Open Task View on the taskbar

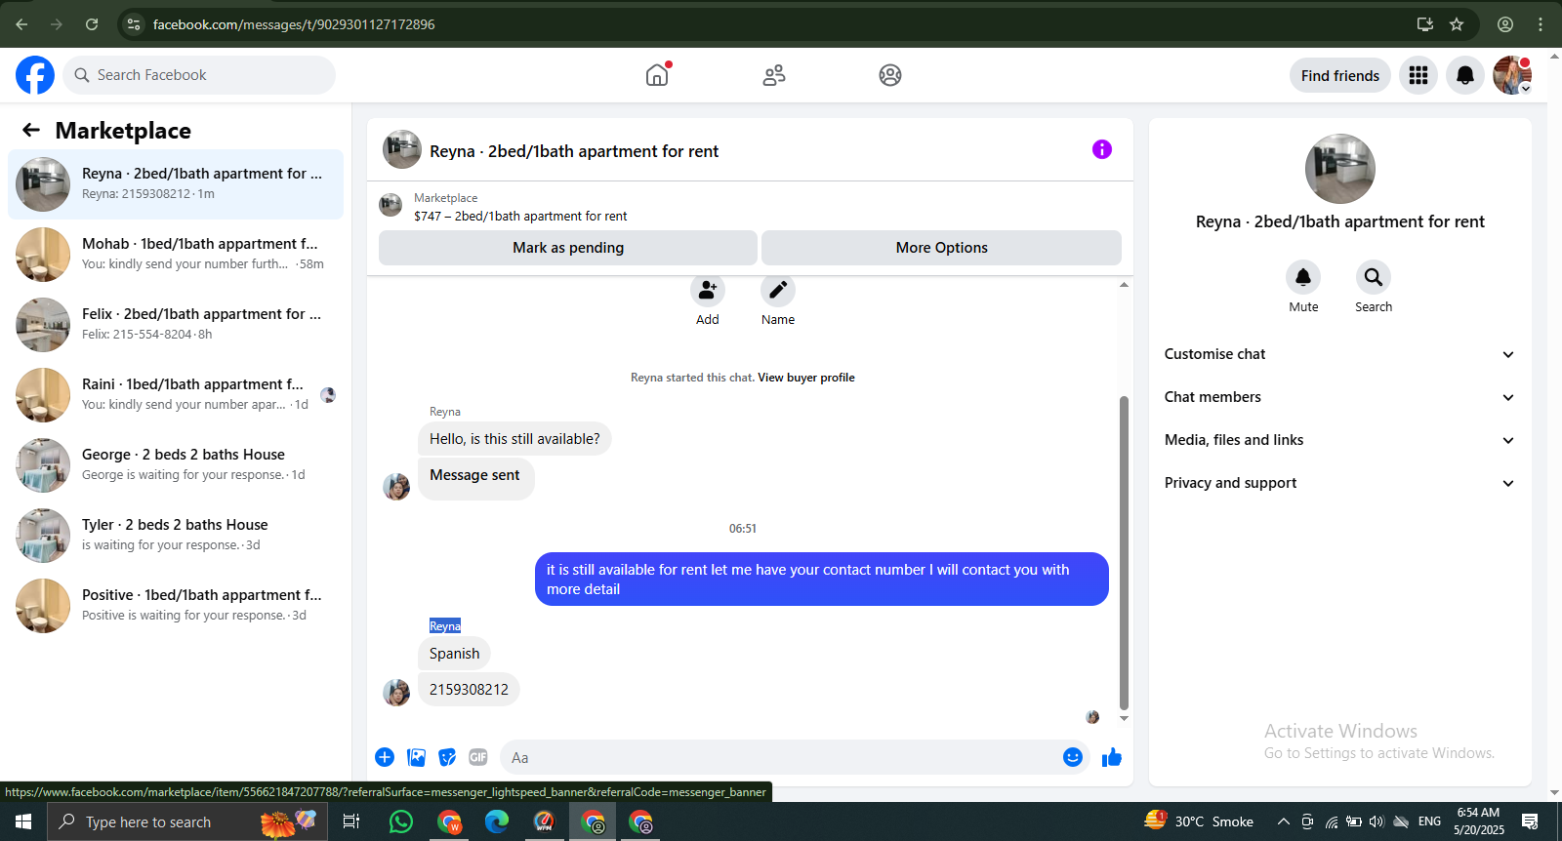[x=351, y=821]
